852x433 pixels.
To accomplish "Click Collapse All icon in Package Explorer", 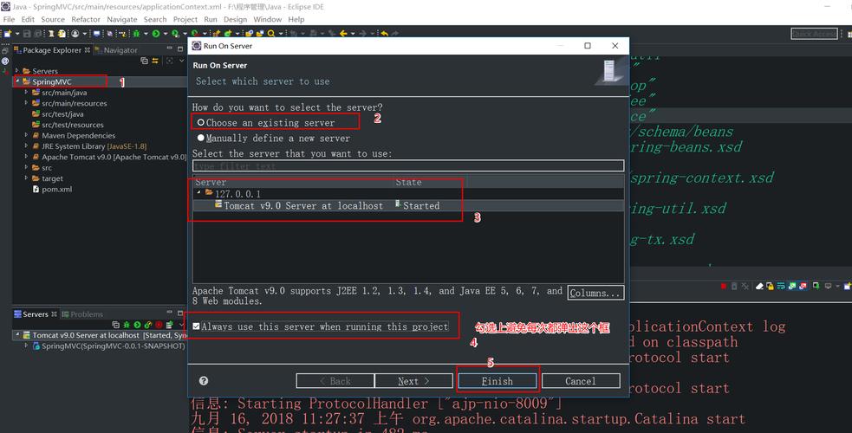I will 144,61.
